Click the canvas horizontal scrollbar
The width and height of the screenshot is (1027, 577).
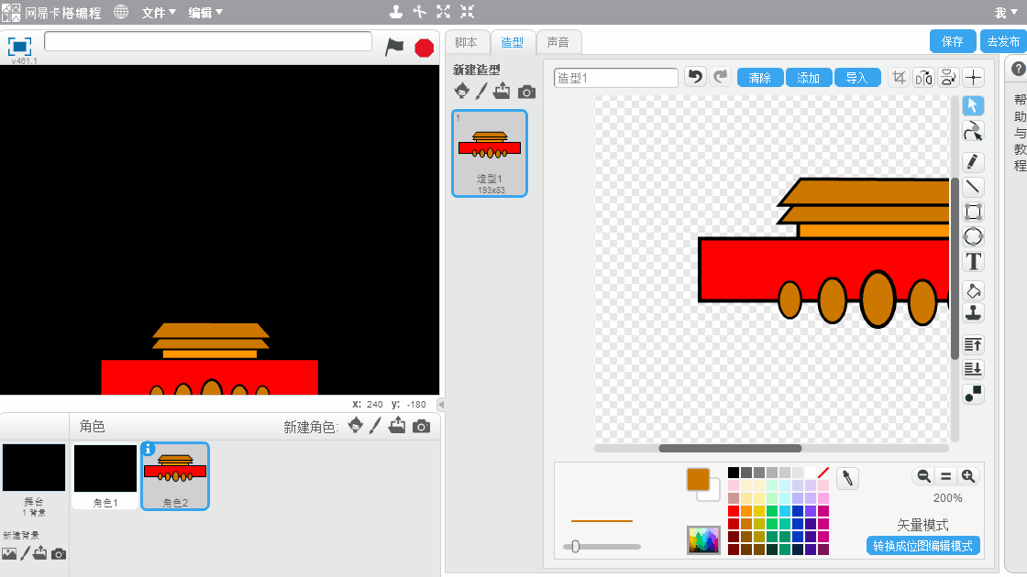pyautogui.click(x=730, y=448)
